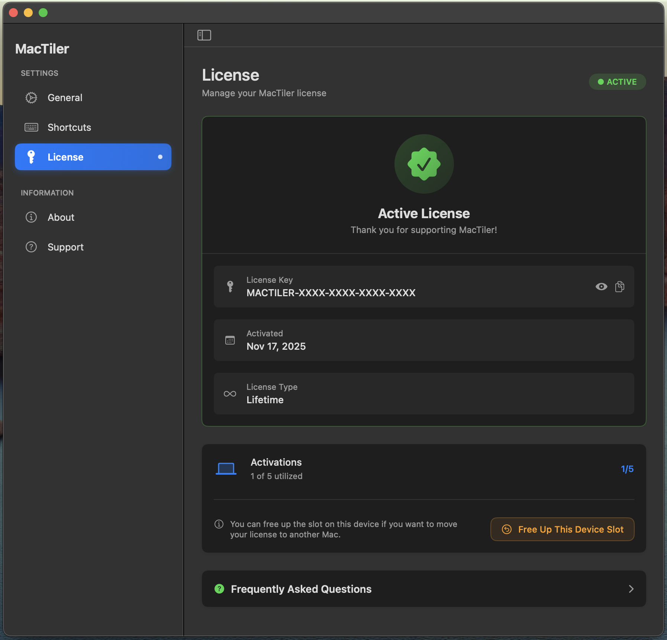This screenshot has height=640, width=667.
Task: Click the Support question mark icon
Action: click(31, 247)
